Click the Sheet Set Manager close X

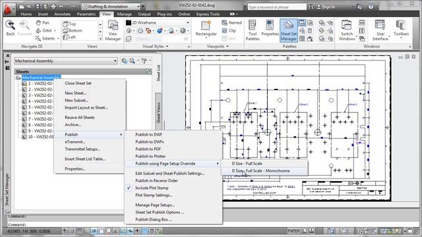pos(7,55)
